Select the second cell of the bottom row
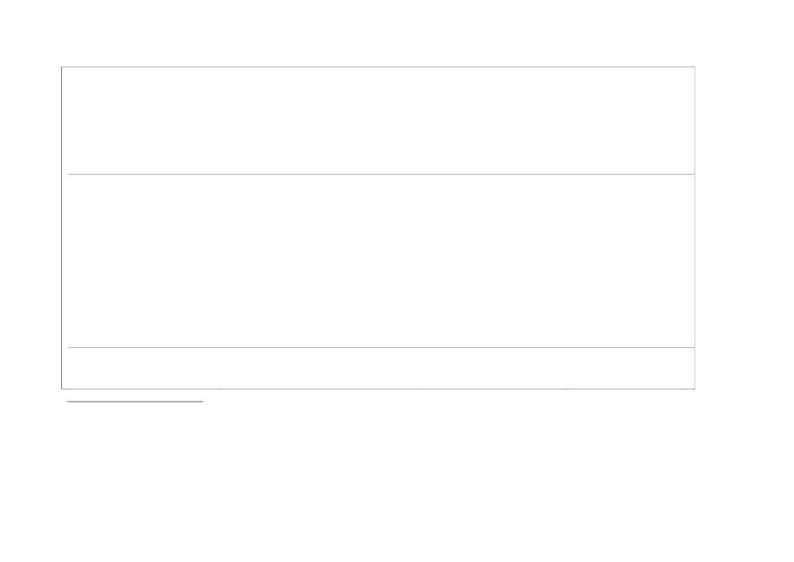794x562 pixels. 319,368
